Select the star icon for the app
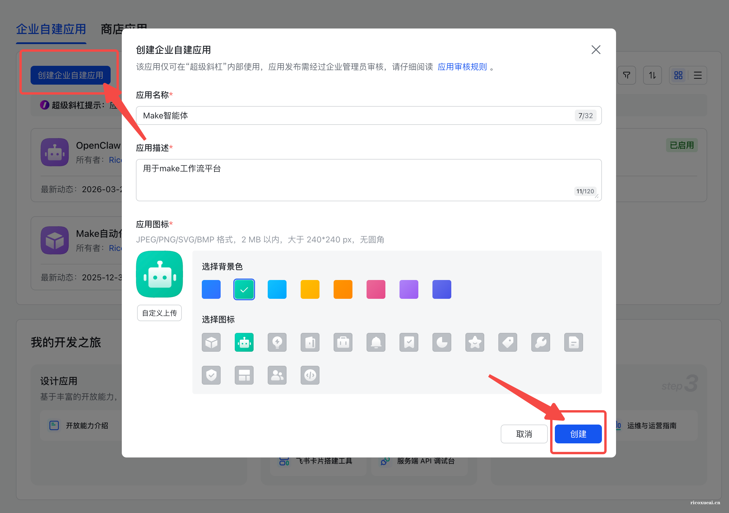 475,342
